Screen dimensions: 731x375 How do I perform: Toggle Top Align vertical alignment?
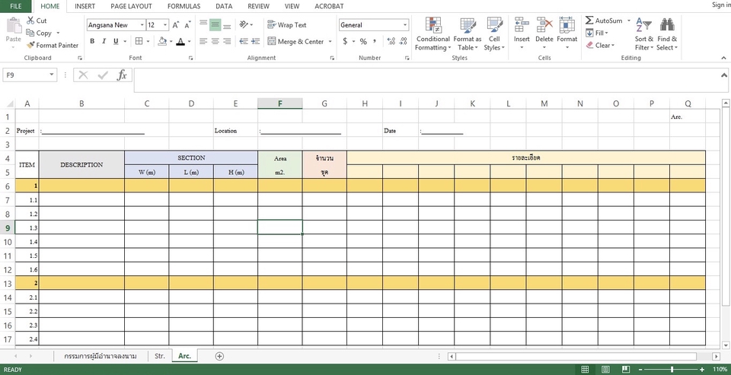coord(203,24)
